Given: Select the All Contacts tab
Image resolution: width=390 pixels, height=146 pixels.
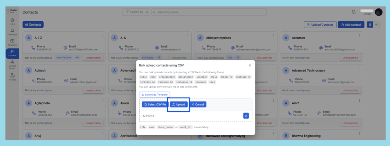Looking at the screenshot, I should [x=33, y=24].
